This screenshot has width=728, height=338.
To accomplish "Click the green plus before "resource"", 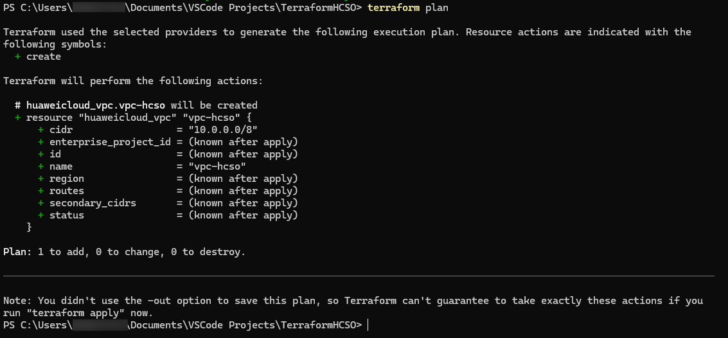I will coord(17,118).
